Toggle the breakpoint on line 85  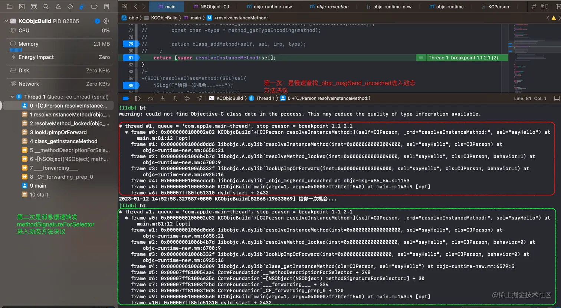click(x=131, y=85)
